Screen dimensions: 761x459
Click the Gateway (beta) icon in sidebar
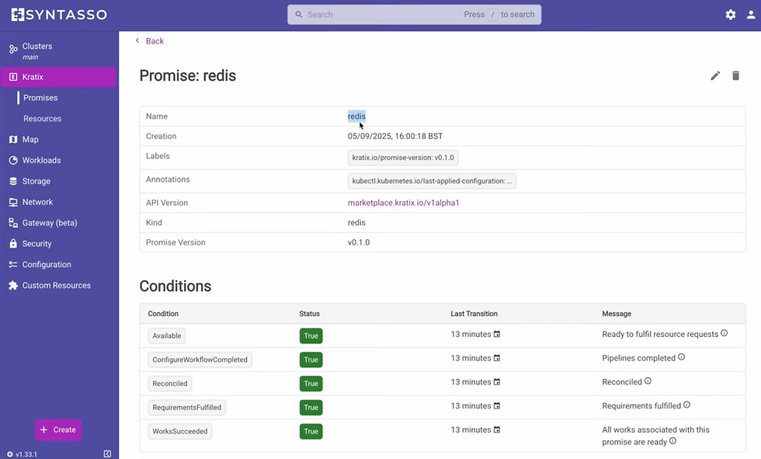tap(13, 223)
